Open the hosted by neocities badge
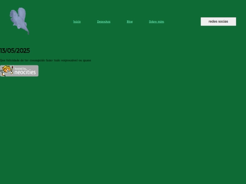The image size is (246, 184). coord(19,71)
